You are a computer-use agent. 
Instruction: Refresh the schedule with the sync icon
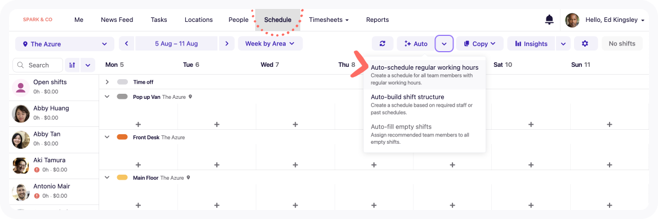point(383,43)
